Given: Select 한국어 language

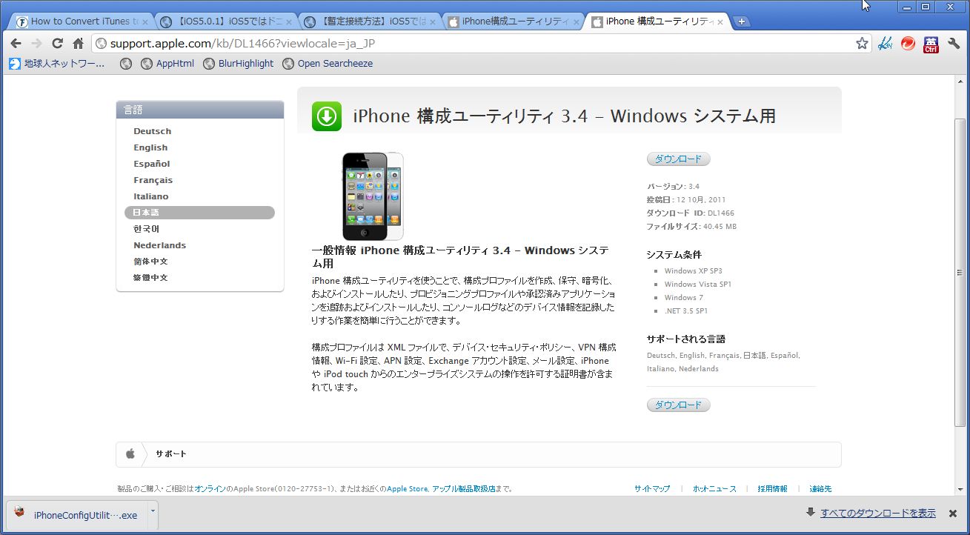Looking at the screenshot, I should tap(146, 229).
